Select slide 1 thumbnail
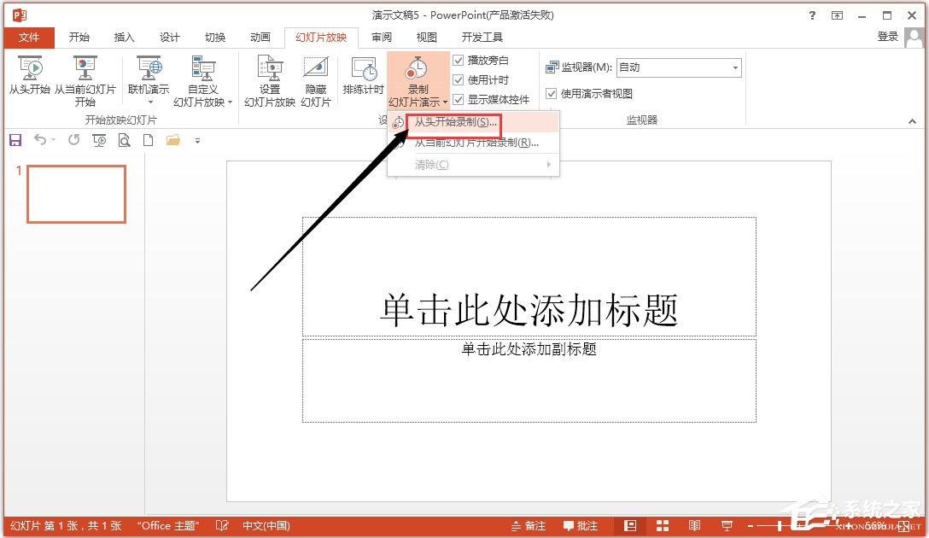The width and height of the screenshot is (929, 538). coord(77,195)
